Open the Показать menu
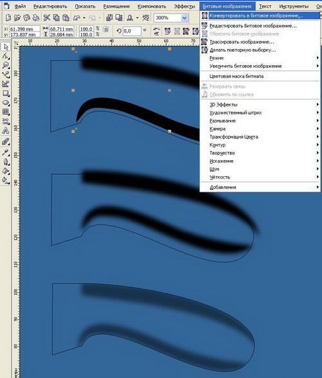Screen dimensions: 322x378 [85, 6]
